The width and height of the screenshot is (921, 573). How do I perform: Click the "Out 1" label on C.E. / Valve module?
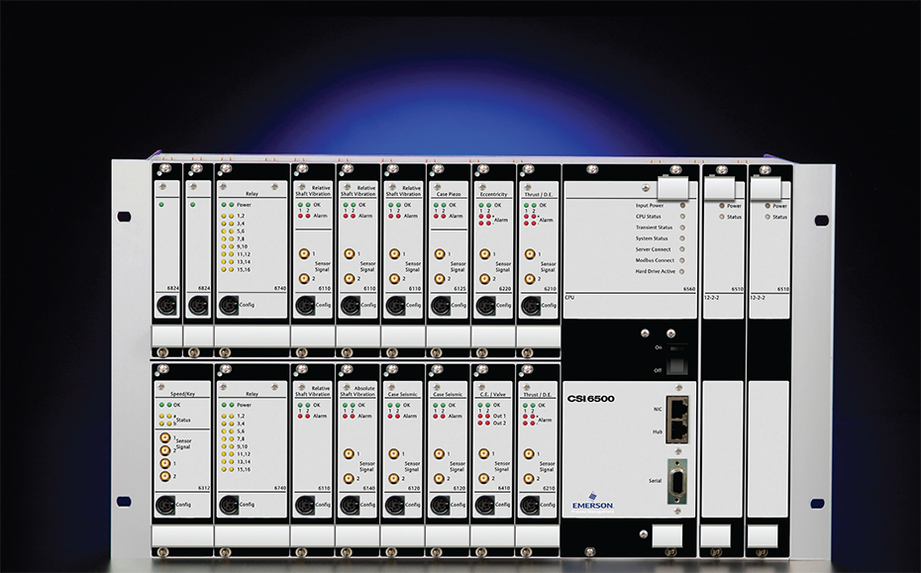coord(499,416)
